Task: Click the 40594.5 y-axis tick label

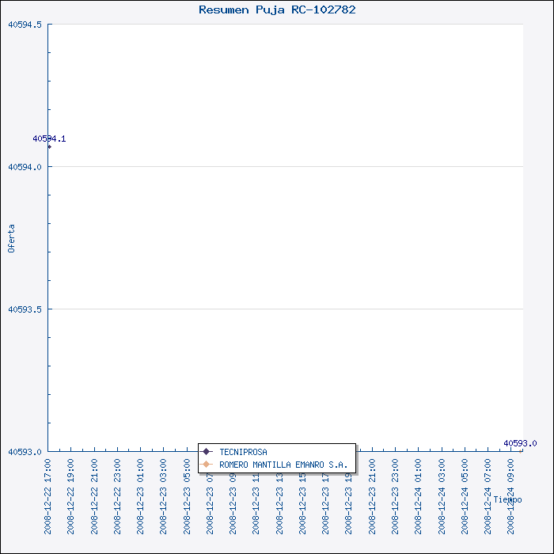Action: point(25,25)
